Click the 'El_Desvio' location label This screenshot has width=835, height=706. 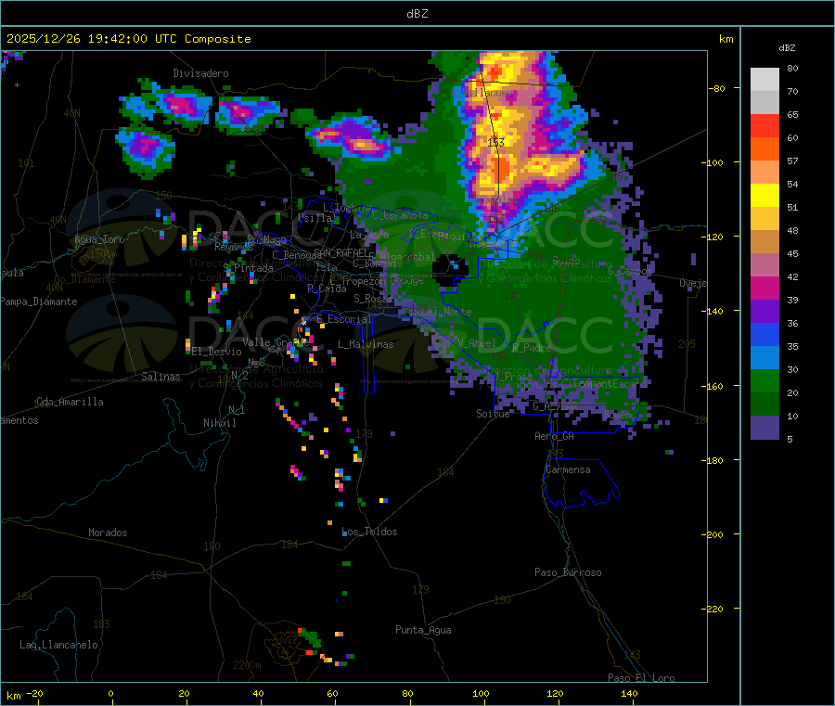point(216,352)
